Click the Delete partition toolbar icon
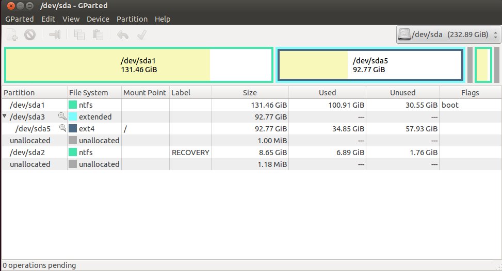The width and height of the screenshot is (502, 271). 30,35
